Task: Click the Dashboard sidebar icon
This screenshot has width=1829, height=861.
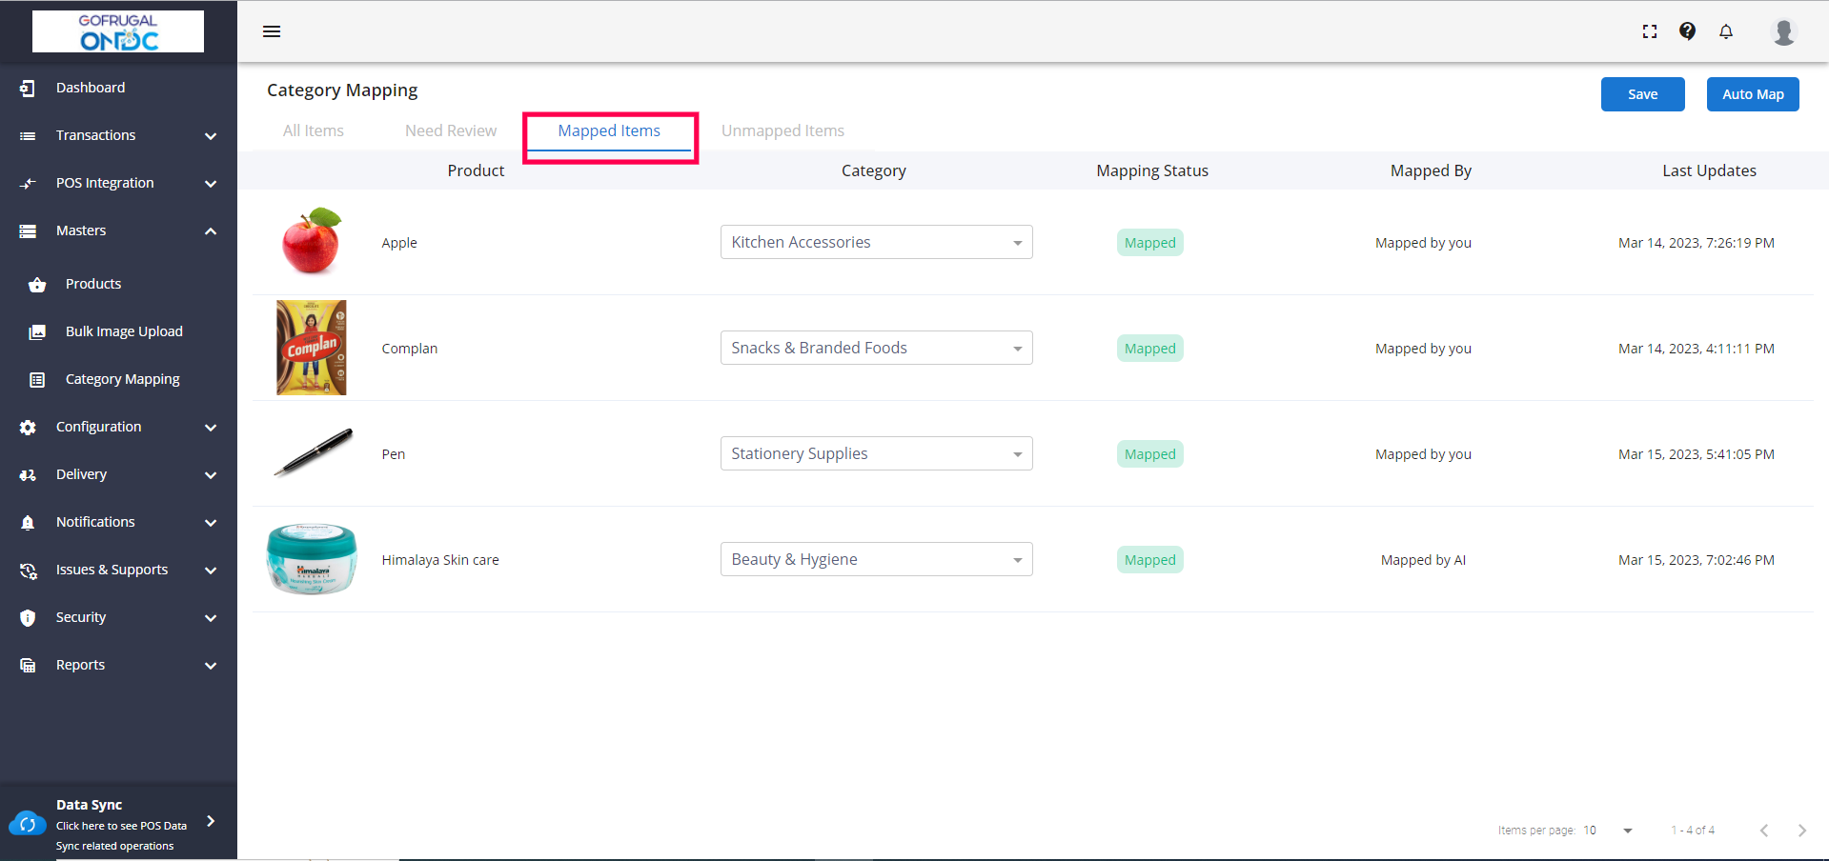Action: pyautogui.click(x=28, y=88)
